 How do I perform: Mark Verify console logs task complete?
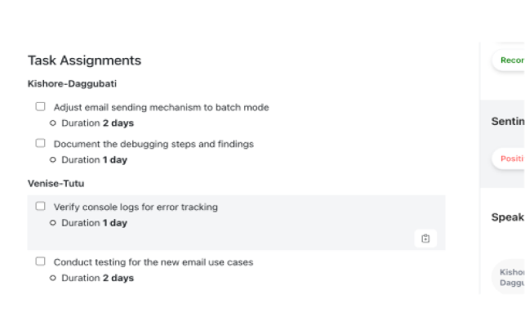40,207
